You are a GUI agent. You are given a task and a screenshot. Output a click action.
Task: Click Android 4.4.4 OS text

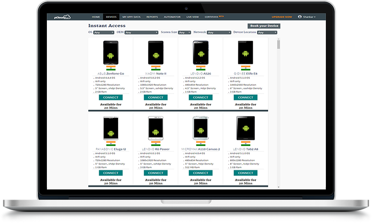(x=105, y=78)
